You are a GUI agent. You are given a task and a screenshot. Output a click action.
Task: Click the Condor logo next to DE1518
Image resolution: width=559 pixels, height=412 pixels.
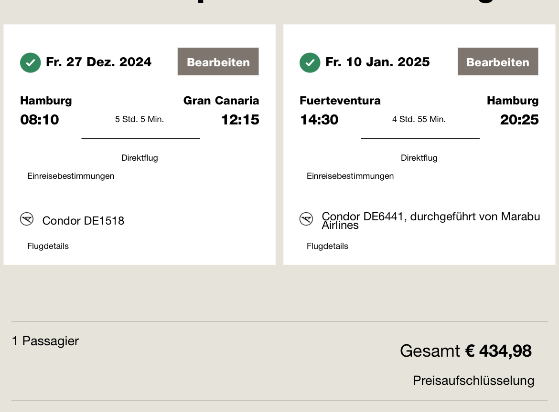coord(27,219)
